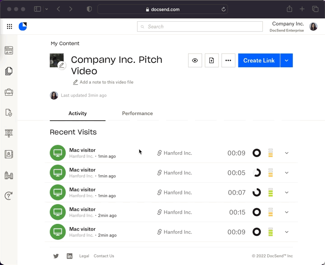Expand the 00:09 visit from 1min ago

point(287,153)
